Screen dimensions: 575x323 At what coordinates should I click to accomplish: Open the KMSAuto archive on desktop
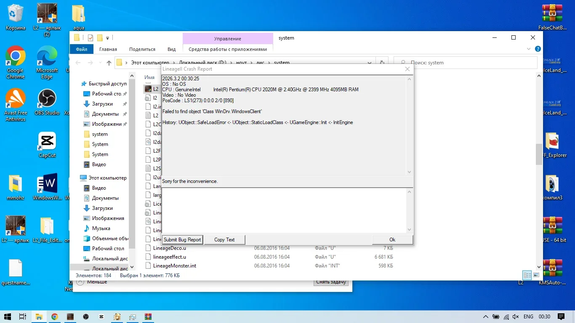click(x=551, y=272)
